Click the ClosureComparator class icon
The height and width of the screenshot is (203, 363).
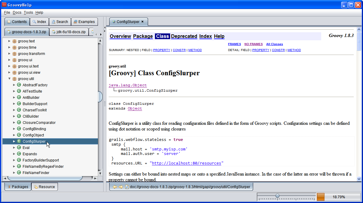(19, 123)
